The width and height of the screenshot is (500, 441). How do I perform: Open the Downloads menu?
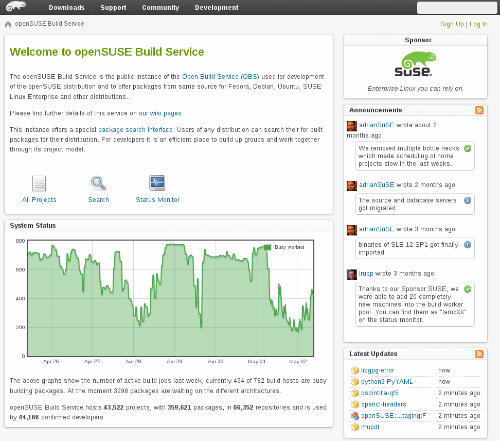tap(67, 8)
